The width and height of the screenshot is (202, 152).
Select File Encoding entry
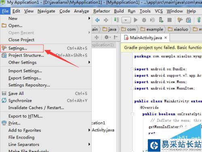[46, 137]
